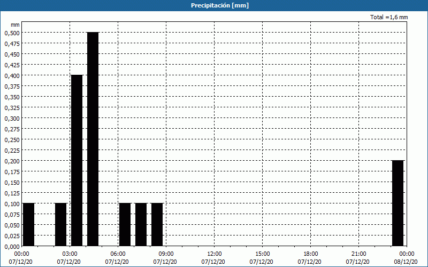The image size is (428, 267).
Task: Select the 0,175 y-axis value
Action: [x=12, y=172]
